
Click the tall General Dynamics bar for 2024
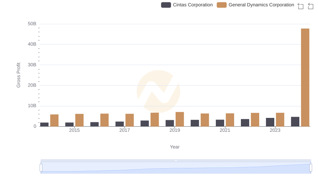point(305,77)
